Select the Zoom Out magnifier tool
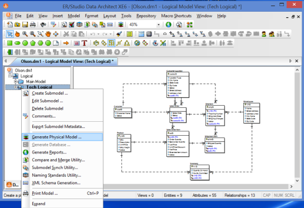 (32, 34)
